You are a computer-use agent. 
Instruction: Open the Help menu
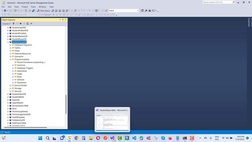52,7
